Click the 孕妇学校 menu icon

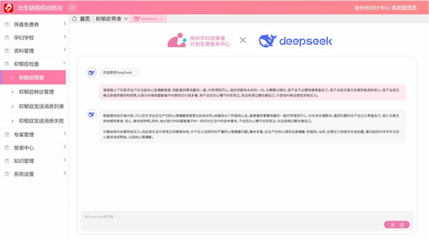(7, 38)
